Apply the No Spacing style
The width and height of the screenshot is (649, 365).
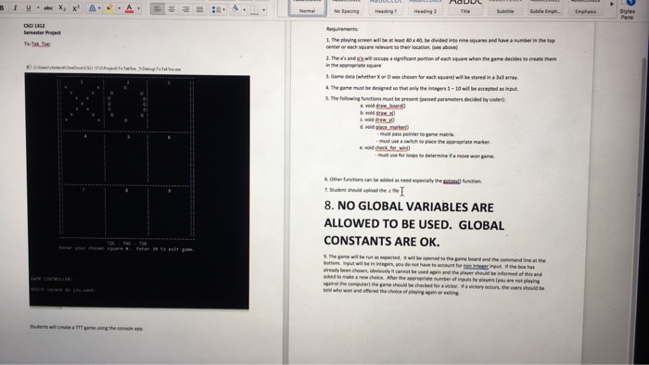(347, 8)
